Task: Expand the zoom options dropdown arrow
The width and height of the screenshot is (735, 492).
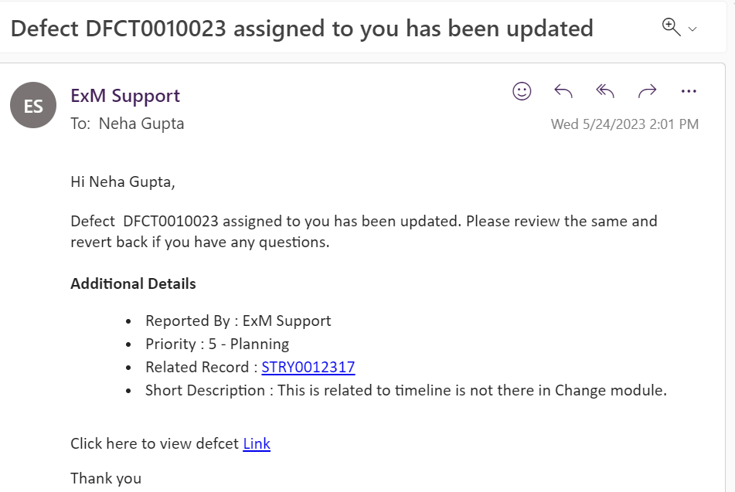Action: point(692,29)
